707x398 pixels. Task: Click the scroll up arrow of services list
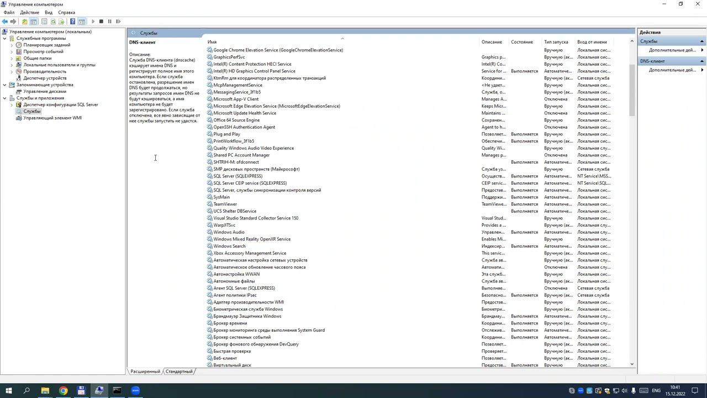[x=632, y=41]
